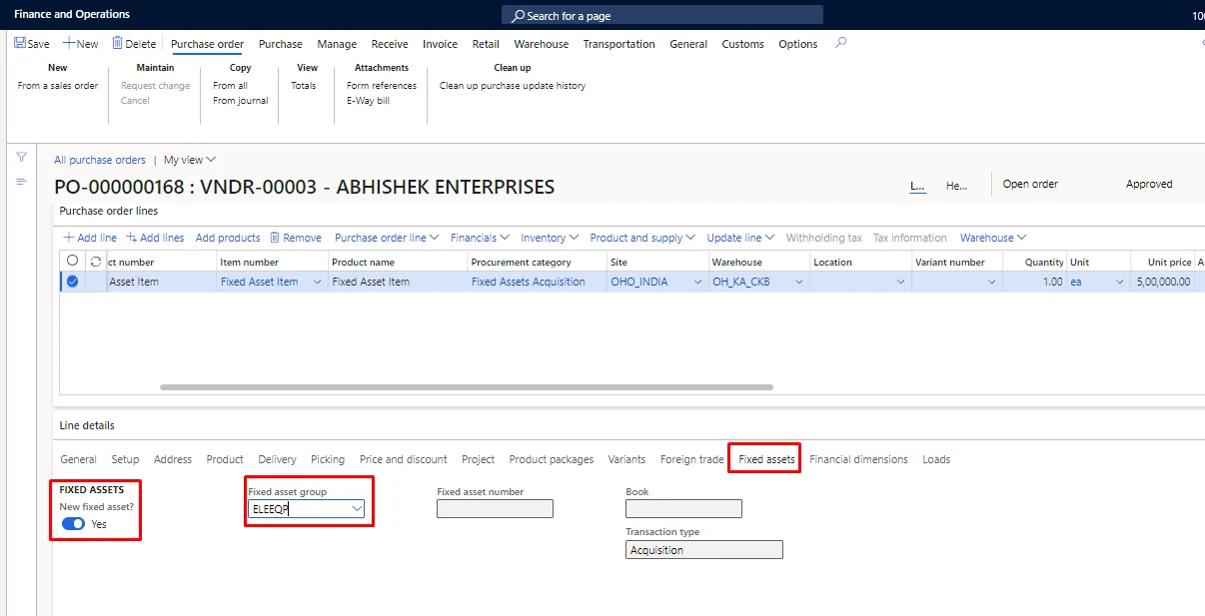Screen dimensions: 1205x616
Task: Open the Options ribbon tab
Action: [798, 44]
